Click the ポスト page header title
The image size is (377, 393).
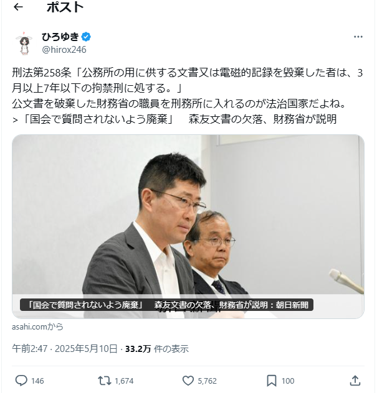(65, 7)
